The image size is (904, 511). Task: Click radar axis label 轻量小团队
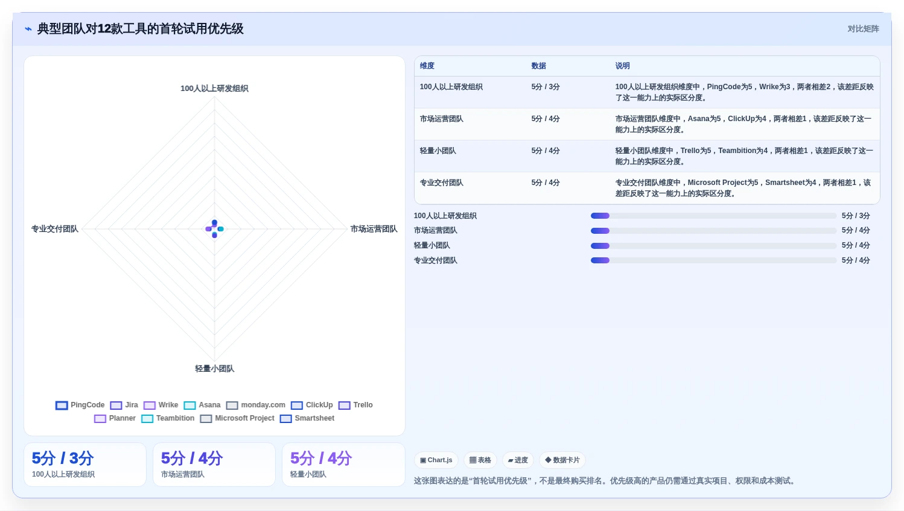click(x=214, y=369)
